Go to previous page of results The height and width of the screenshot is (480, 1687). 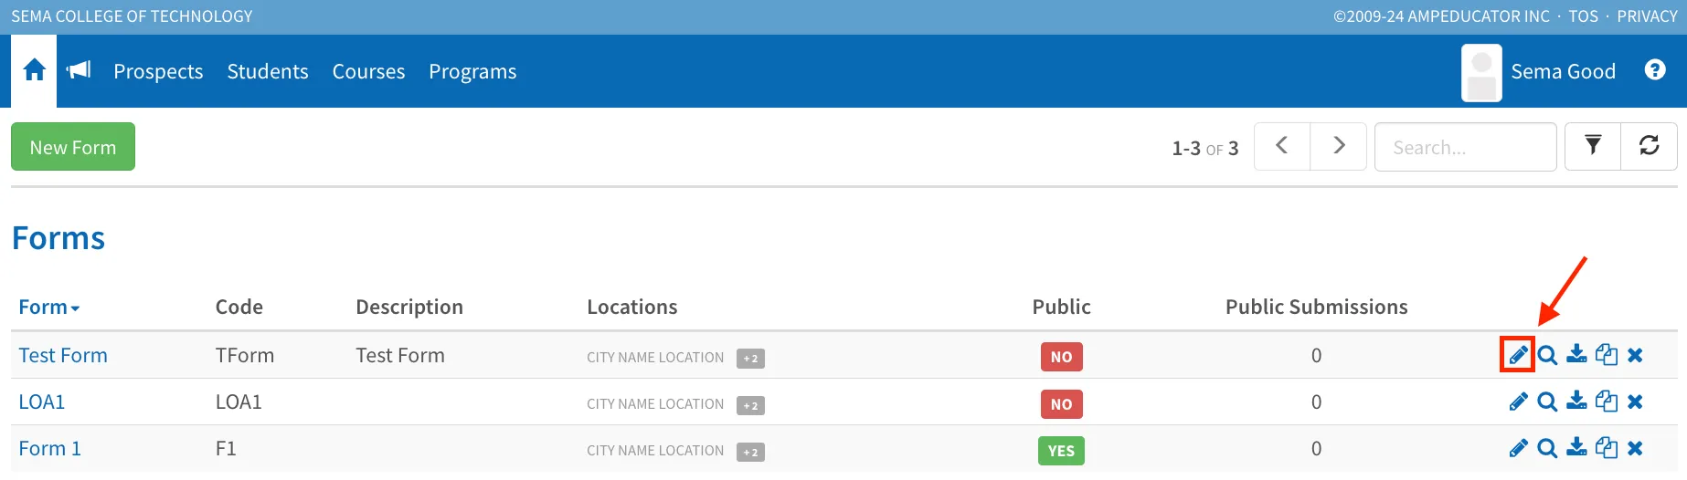pyautogui.click(x=1282, y=146)
